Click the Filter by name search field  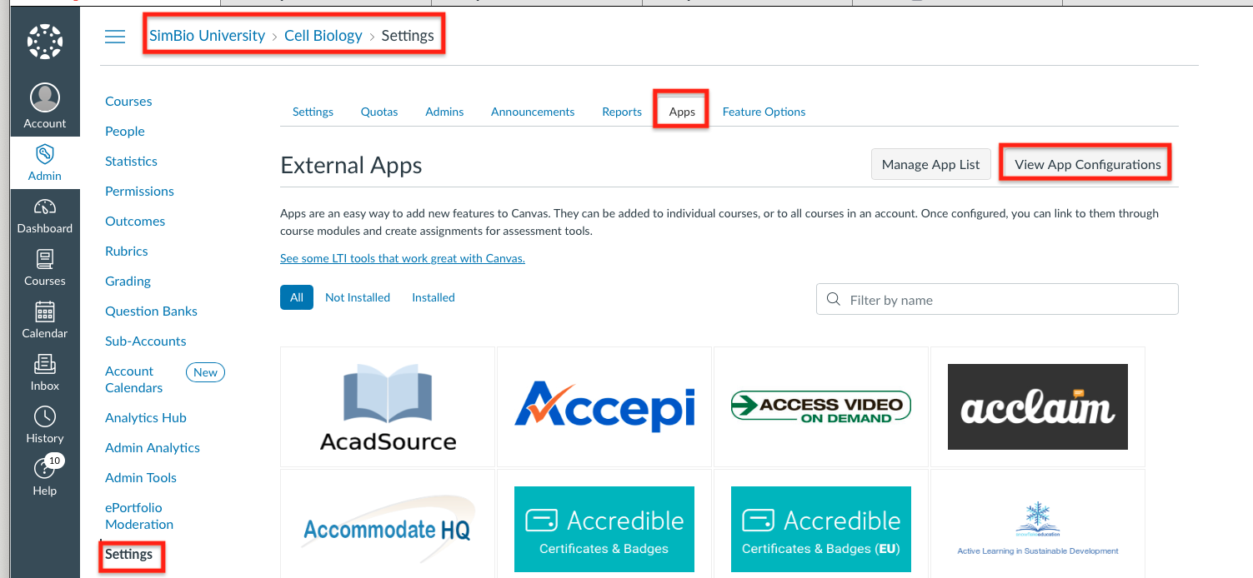pyautogui.click(x=997, y=300)
